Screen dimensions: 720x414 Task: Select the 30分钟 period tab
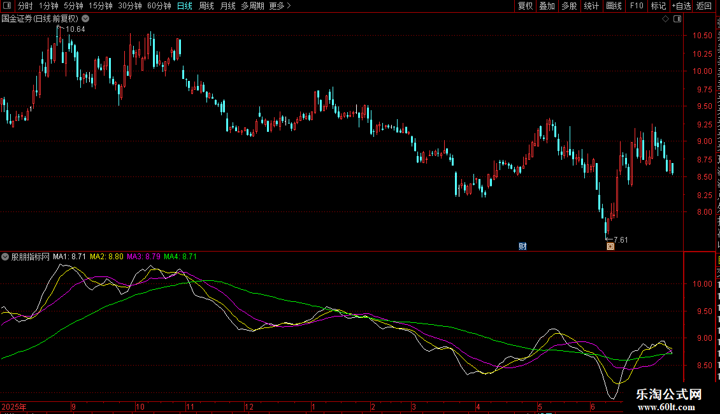[129, 6]
